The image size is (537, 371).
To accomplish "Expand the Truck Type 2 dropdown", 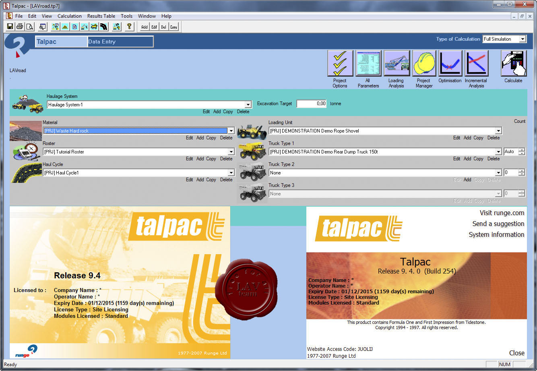I will pyautogui.click(x=498, y=173).
